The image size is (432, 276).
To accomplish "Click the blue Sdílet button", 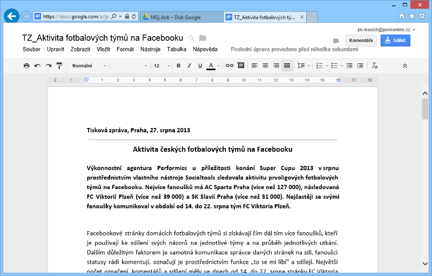I will tap(395, 41).
